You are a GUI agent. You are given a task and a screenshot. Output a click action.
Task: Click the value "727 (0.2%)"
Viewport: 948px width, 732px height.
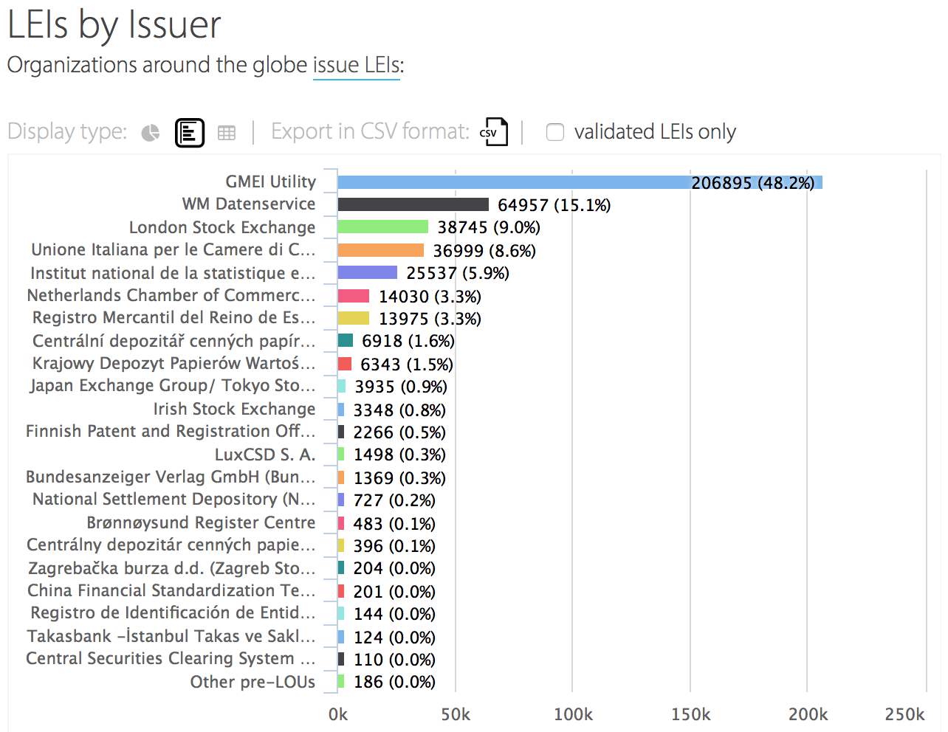(x=394, y=500)
